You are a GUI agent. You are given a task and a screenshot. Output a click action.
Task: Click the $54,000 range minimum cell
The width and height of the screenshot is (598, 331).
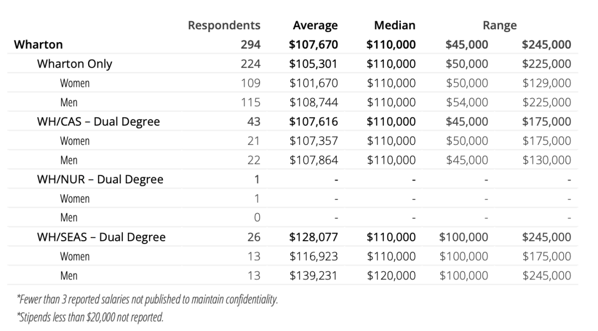467,102
